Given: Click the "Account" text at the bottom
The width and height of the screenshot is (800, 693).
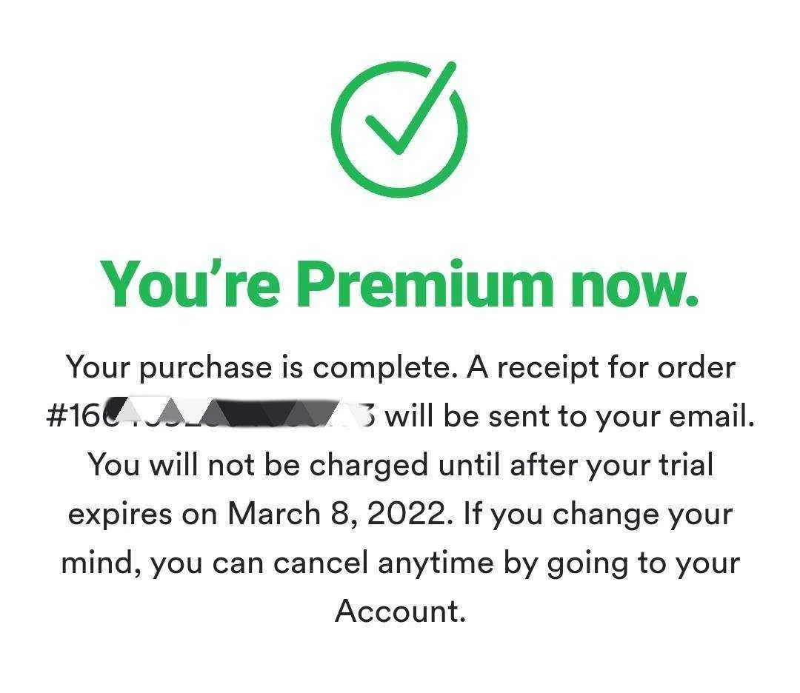Looking at the screenshot, I should tap(400, 610).
